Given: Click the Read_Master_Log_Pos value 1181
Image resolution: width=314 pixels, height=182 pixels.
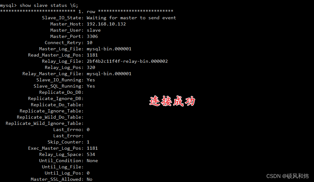Looking at the screenshot, I should 92,55.
